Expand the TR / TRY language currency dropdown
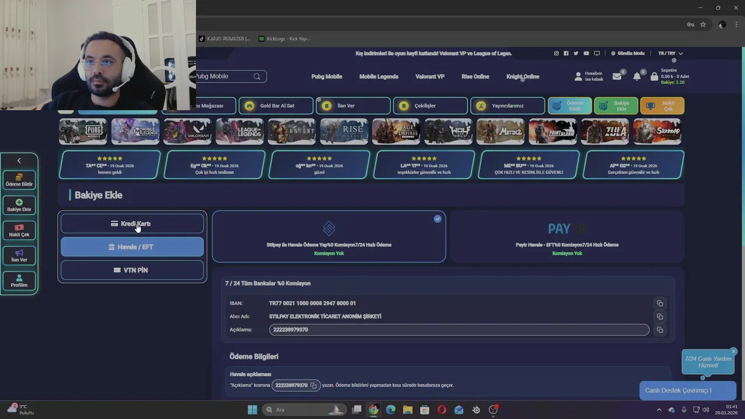This screenshot has height=419, width=745. click(670, 54)
